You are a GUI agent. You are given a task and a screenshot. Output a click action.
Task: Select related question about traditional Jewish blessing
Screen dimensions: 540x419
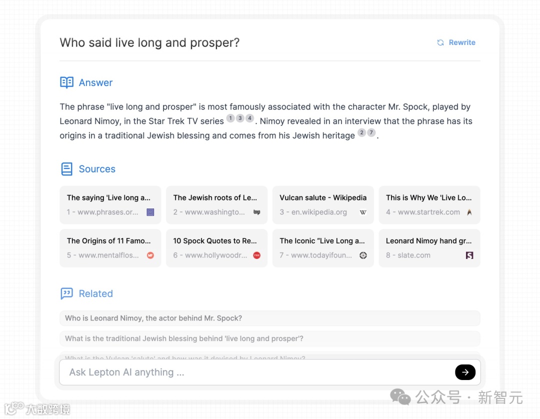pyautogui.click(x=269, y=338)
